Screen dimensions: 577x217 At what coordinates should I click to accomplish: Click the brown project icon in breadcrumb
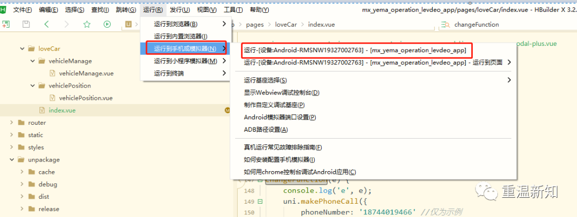128,25
